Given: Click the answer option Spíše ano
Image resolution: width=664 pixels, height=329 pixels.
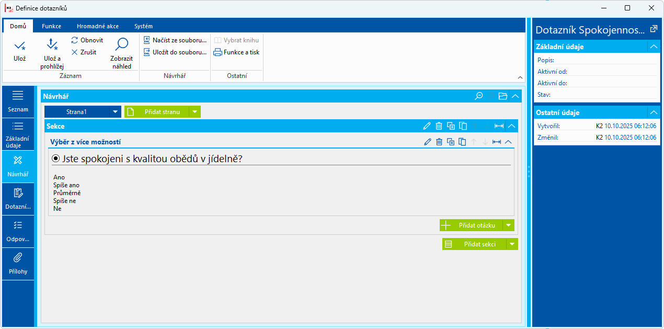Looking at the screenshot, I should [66, 185].
